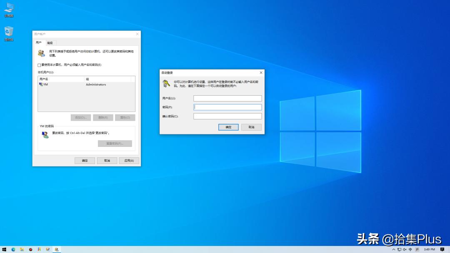Open This PC desktop icon
This screenshot has height=253, width=450.
point(8,7)
